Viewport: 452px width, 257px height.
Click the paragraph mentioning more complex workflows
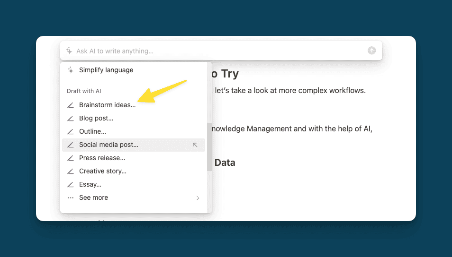coord(290,90)
